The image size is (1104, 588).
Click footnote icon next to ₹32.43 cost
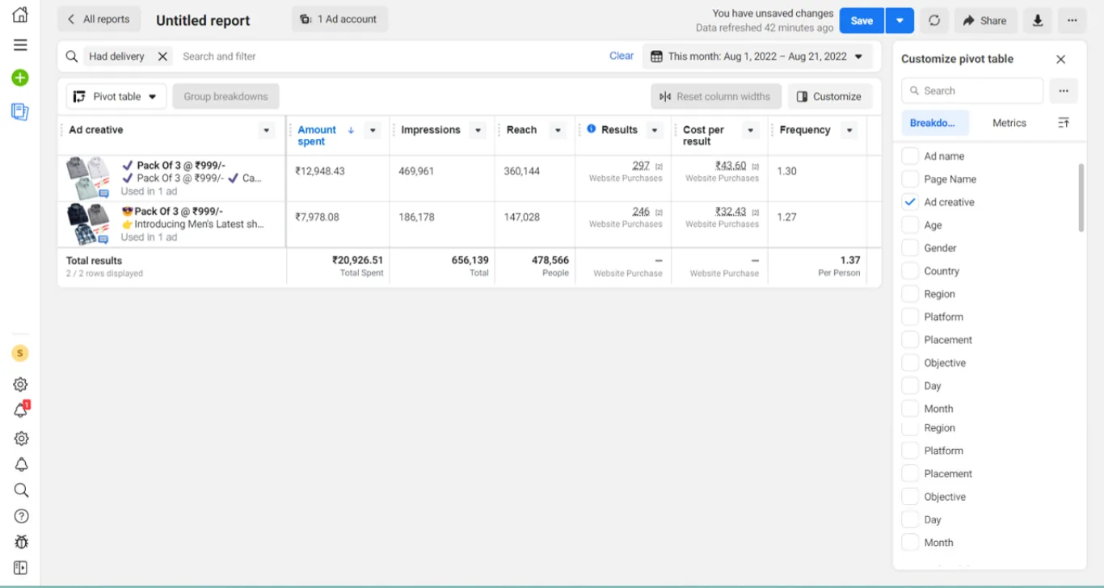756,212
